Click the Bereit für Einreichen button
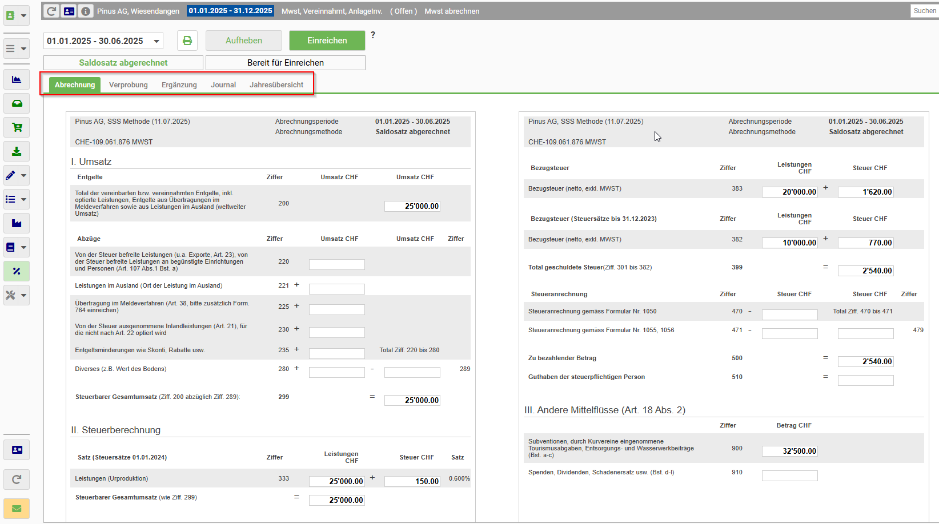Screen dimensions: 939x524 [x=286, y=63]
